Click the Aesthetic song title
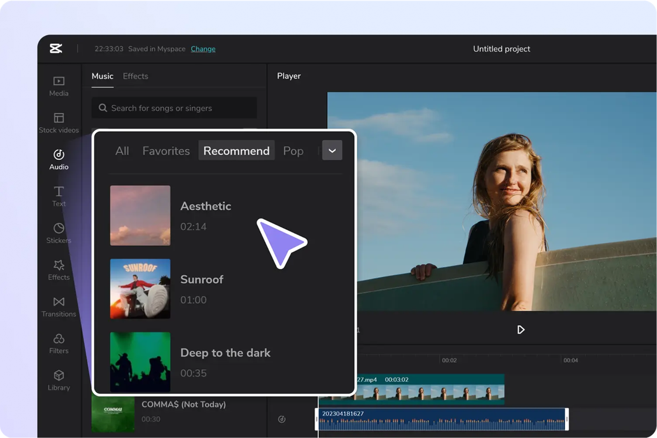Image resolution: width=657 pixels, height=438 pixels. [x=206, y=206]
